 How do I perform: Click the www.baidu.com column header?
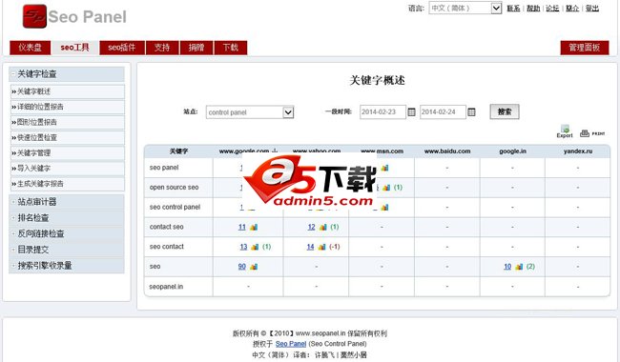[447, 151]
